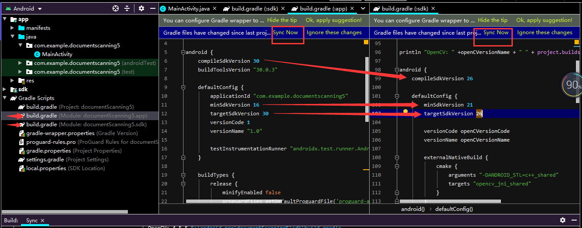582x228 pixels.
Task: Click 'Ignore these changes' in the build.gradle (:app) editor
Action: pos(334,32)
